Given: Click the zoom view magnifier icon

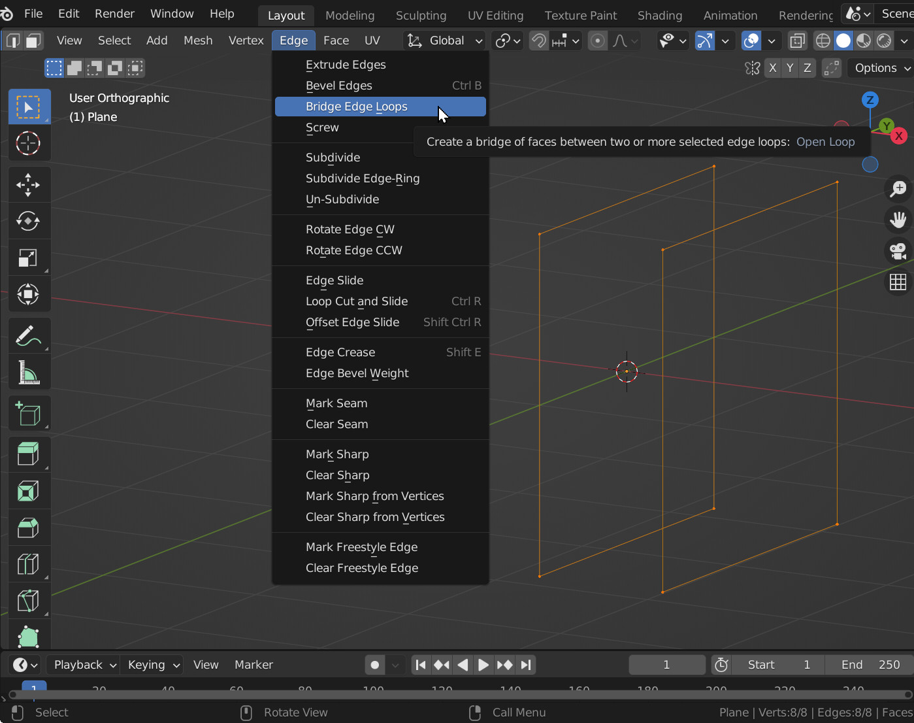Looking at the screenshot, I should [x=898, y=189].
